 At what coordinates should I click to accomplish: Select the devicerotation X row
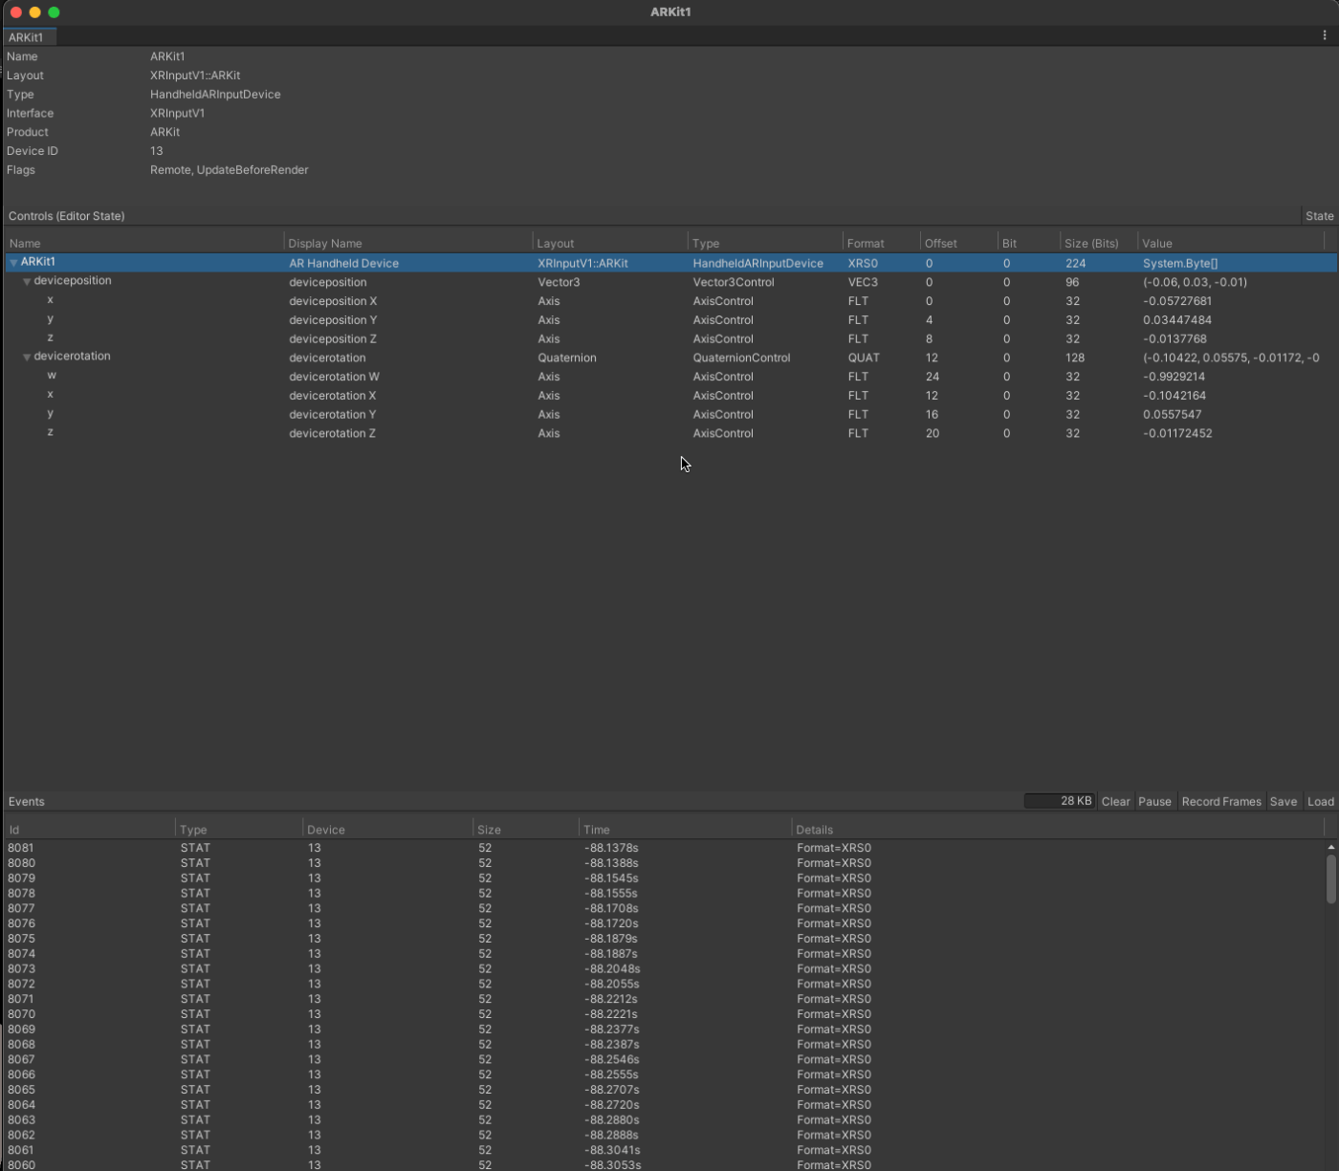[x=669, y=396]
